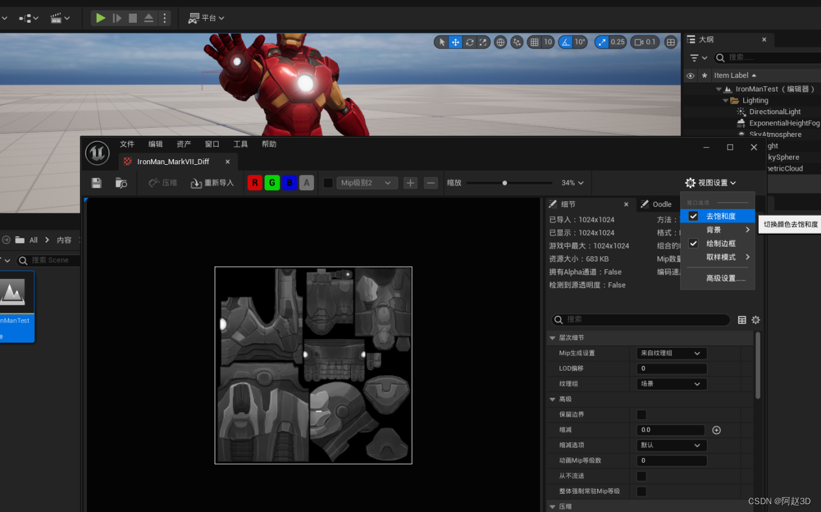Image resolution: width=821 pixels, height=512 pixels.
Task: Open the 纹理组 场景 dropdown
Action: tap(672, 384)
